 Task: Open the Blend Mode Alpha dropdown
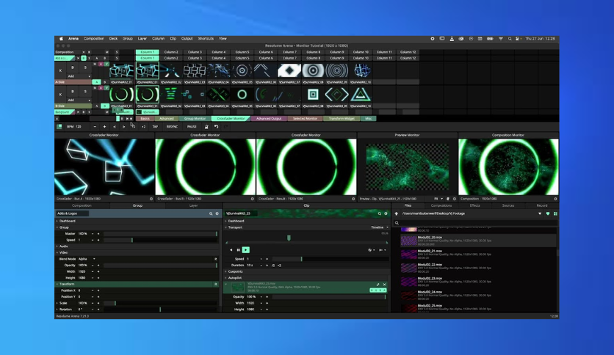coord(87,259)
